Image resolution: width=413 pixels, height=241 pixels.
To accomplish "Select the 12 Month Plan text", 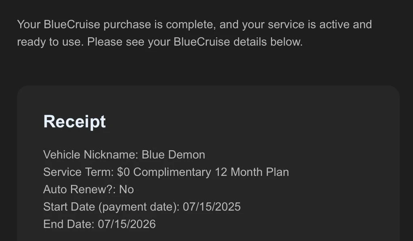I will click(252, 172).
